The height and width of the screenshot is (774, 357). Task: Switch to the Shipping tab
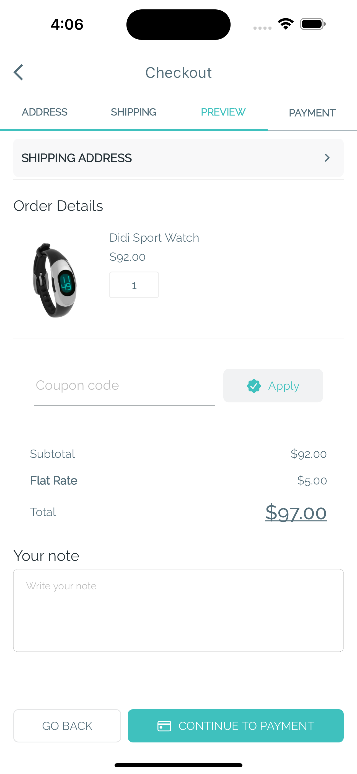coord(133,112)
